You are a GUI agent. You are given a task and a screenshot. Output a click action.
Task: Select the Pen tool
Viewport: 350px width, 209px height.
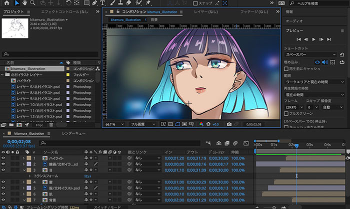pos(94,3)
